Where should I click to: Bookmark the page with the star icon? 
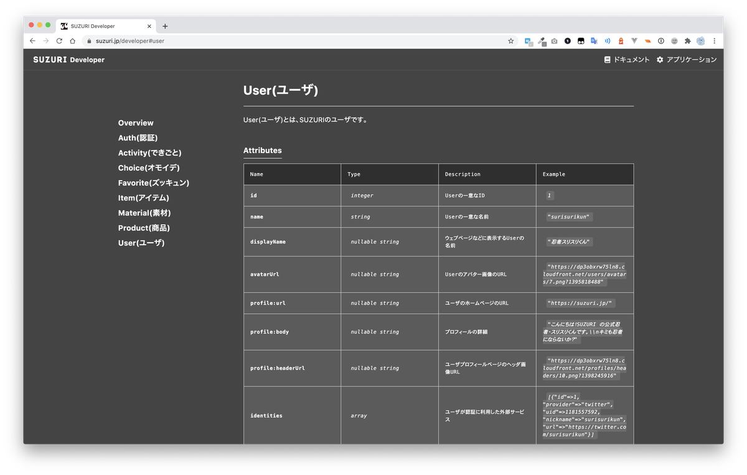click(x=510, y=40)
